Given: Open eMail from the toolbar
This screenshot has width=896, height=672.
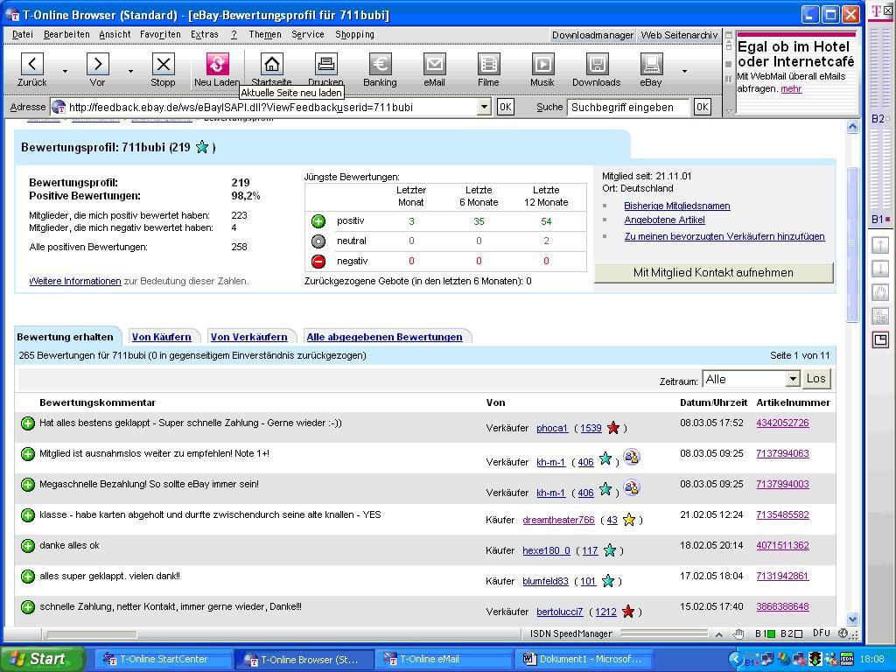Looking at the screenshot, I should tap(434, 70).
